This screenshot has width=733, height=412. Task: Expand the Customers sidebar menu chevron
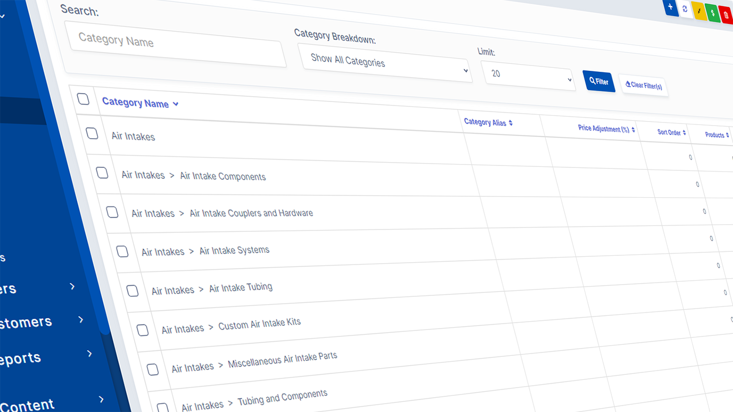81,320
